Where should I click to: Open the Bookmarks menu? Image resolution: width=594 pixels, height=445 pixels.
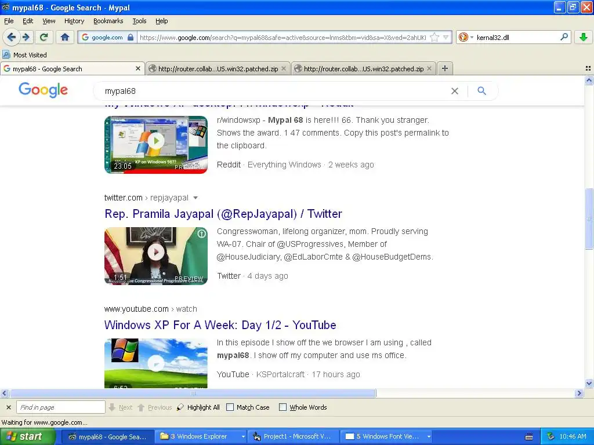[x=108, y=21]
